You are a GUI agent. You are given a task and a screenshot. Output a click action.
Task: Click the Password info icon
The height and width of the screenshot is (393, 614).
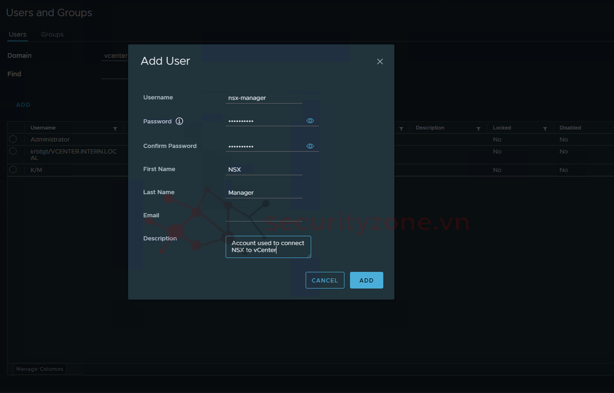(x=179, y=121)
